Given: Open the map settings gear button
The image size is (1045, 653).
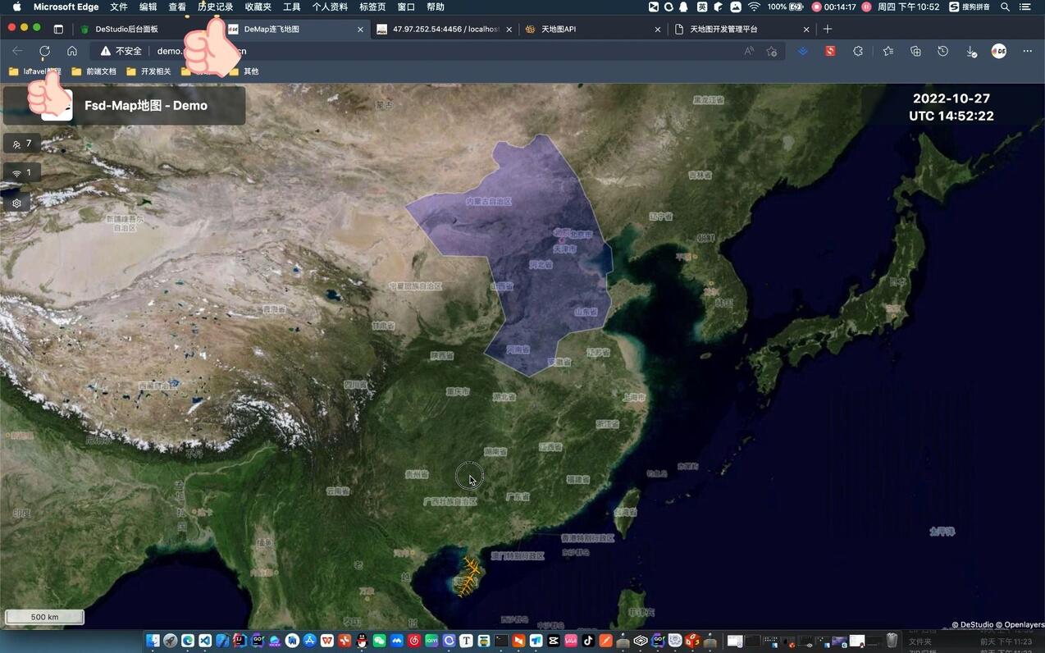Looking at the screenshot, I should pyautogui.click(x=16, y=203).
